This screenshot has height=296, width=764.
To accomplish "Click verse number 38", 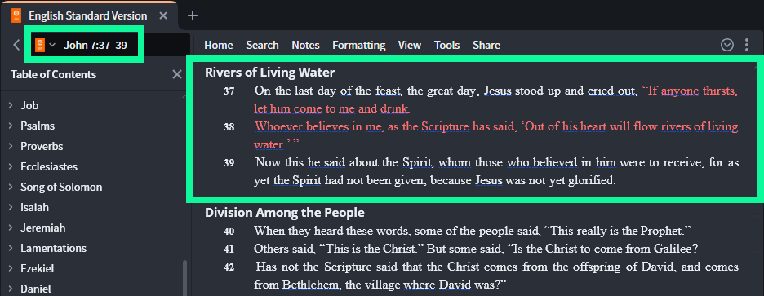I will click(x=229, y=127).
